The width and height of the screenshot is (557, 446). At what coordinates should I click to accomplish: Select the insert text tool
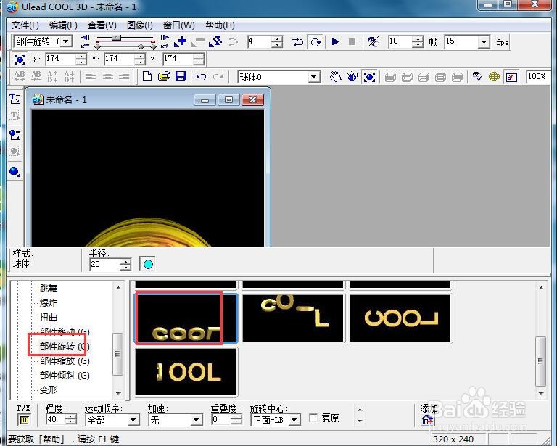[x=15, y=99]
